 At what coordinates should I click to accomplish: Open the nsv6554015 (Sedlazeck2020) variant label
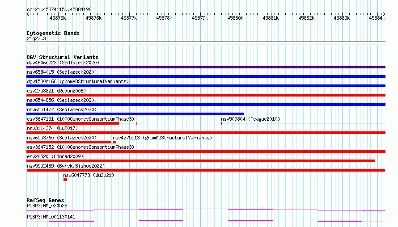click(62, 72)
